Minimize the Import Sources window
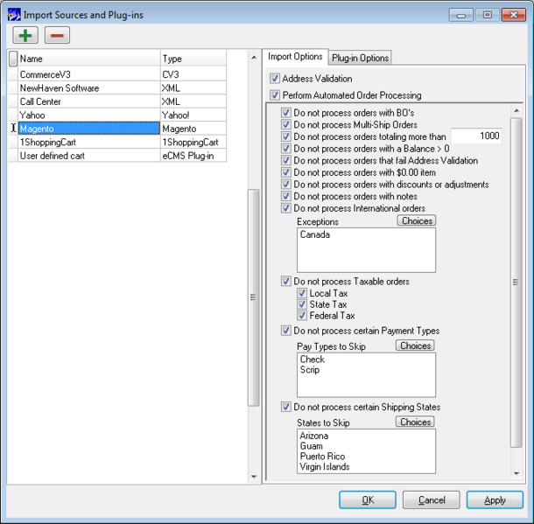The image size is (534, 524). [x=461, y=16]
